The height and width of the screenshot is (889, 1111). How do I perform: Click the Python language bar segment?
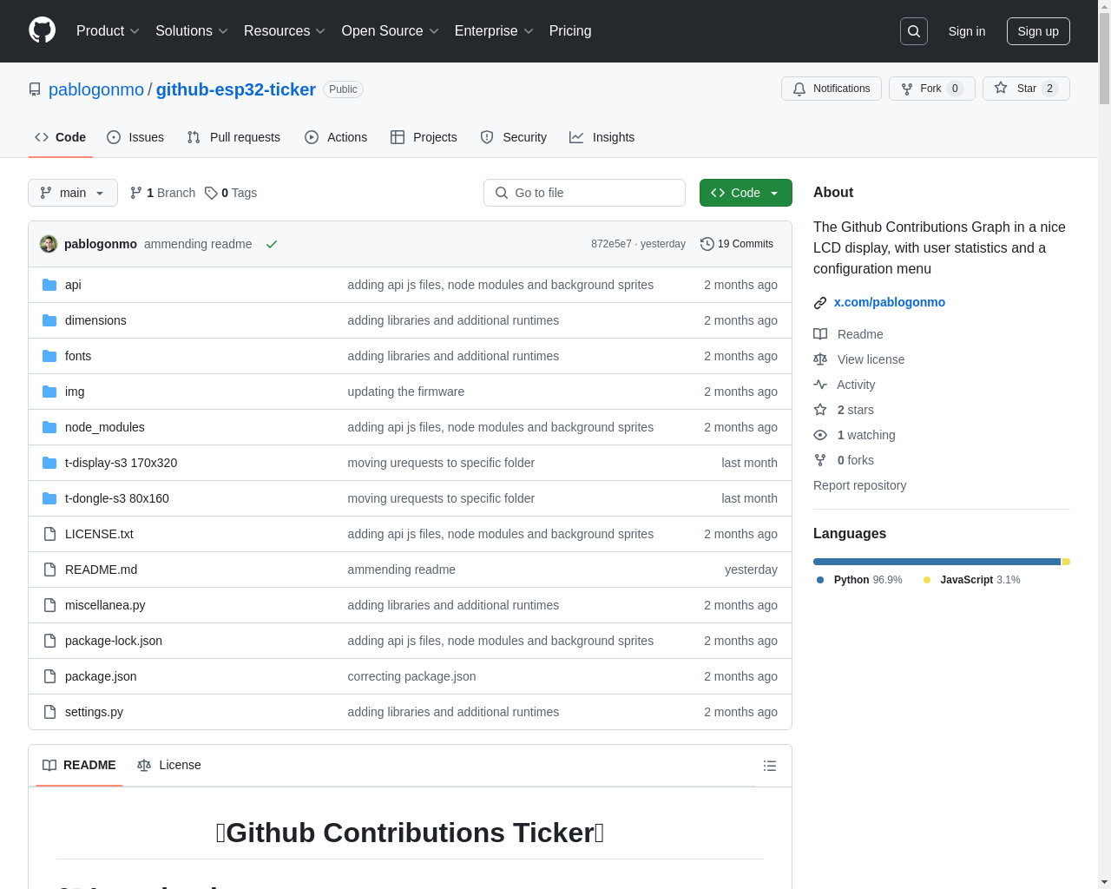tap(937, 562)
